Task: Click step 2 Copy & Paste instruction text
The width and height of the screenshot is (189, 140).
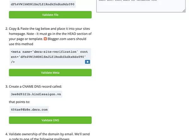Action: point(49,29)
